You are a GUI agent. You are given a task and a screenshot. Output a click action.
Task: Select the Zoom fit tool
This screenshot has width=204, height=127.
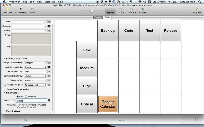110,9
